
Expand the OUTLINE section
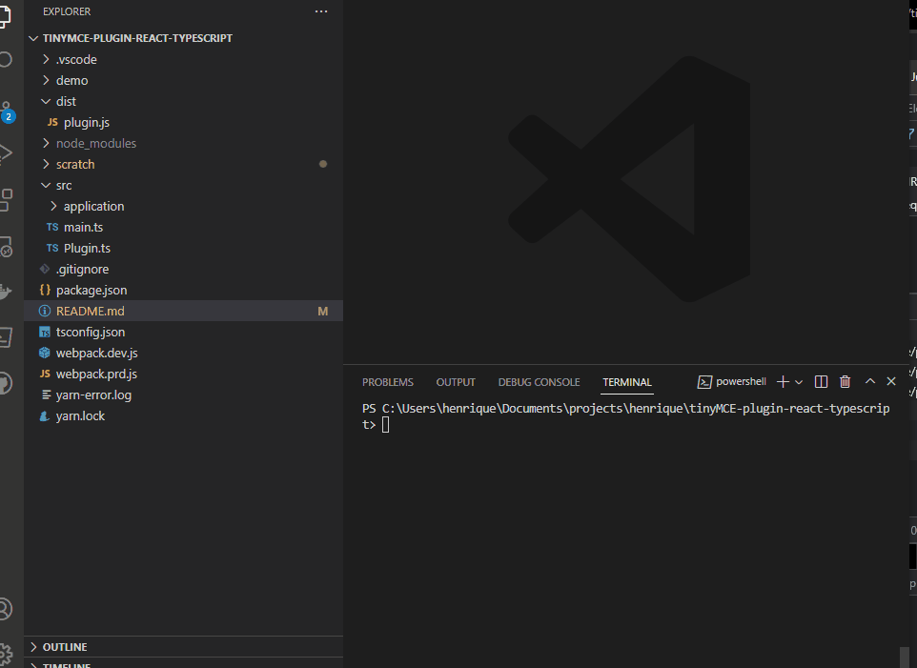point(63,646)
